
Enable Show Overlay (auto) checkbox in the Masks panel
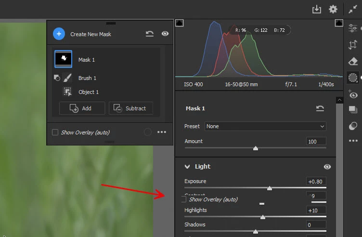55,132
